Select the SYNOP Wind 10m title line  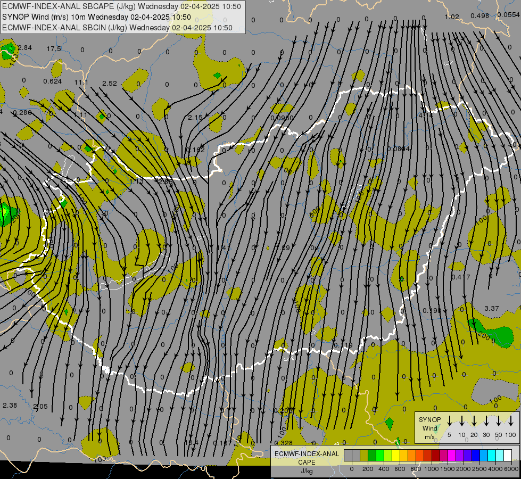pyautogui.click(x=97, y=17)
